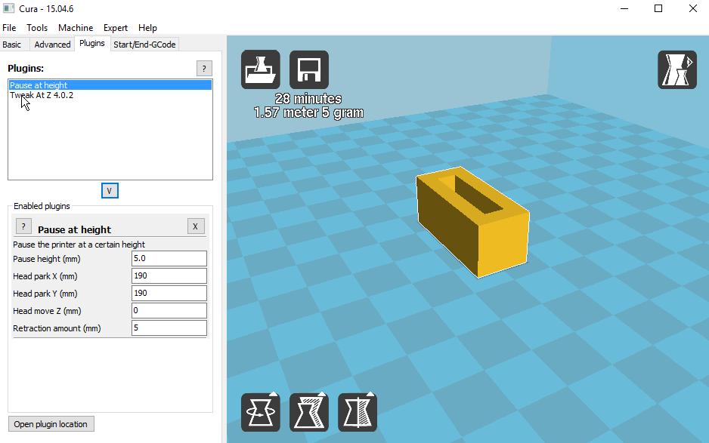The image size is (709, 443).
Task: Click the Head park Y (mm) field
Action: click(169, 293)
